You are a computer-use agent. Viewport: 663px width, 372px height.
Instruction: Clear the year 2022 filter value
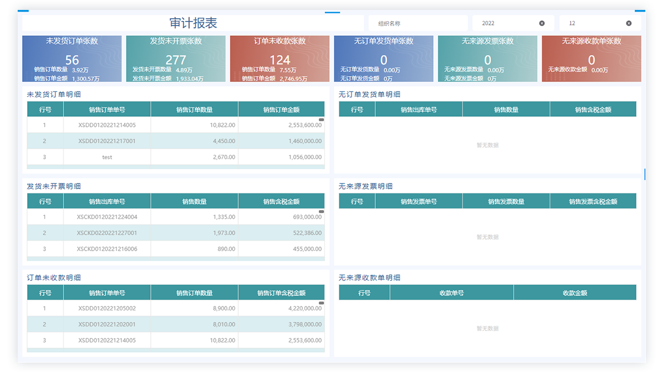[541, 23]
